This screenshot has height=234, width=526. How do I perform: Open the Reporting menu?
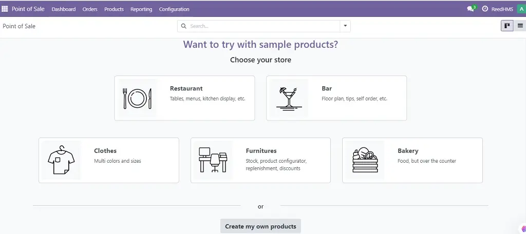(x=141, y=9)
